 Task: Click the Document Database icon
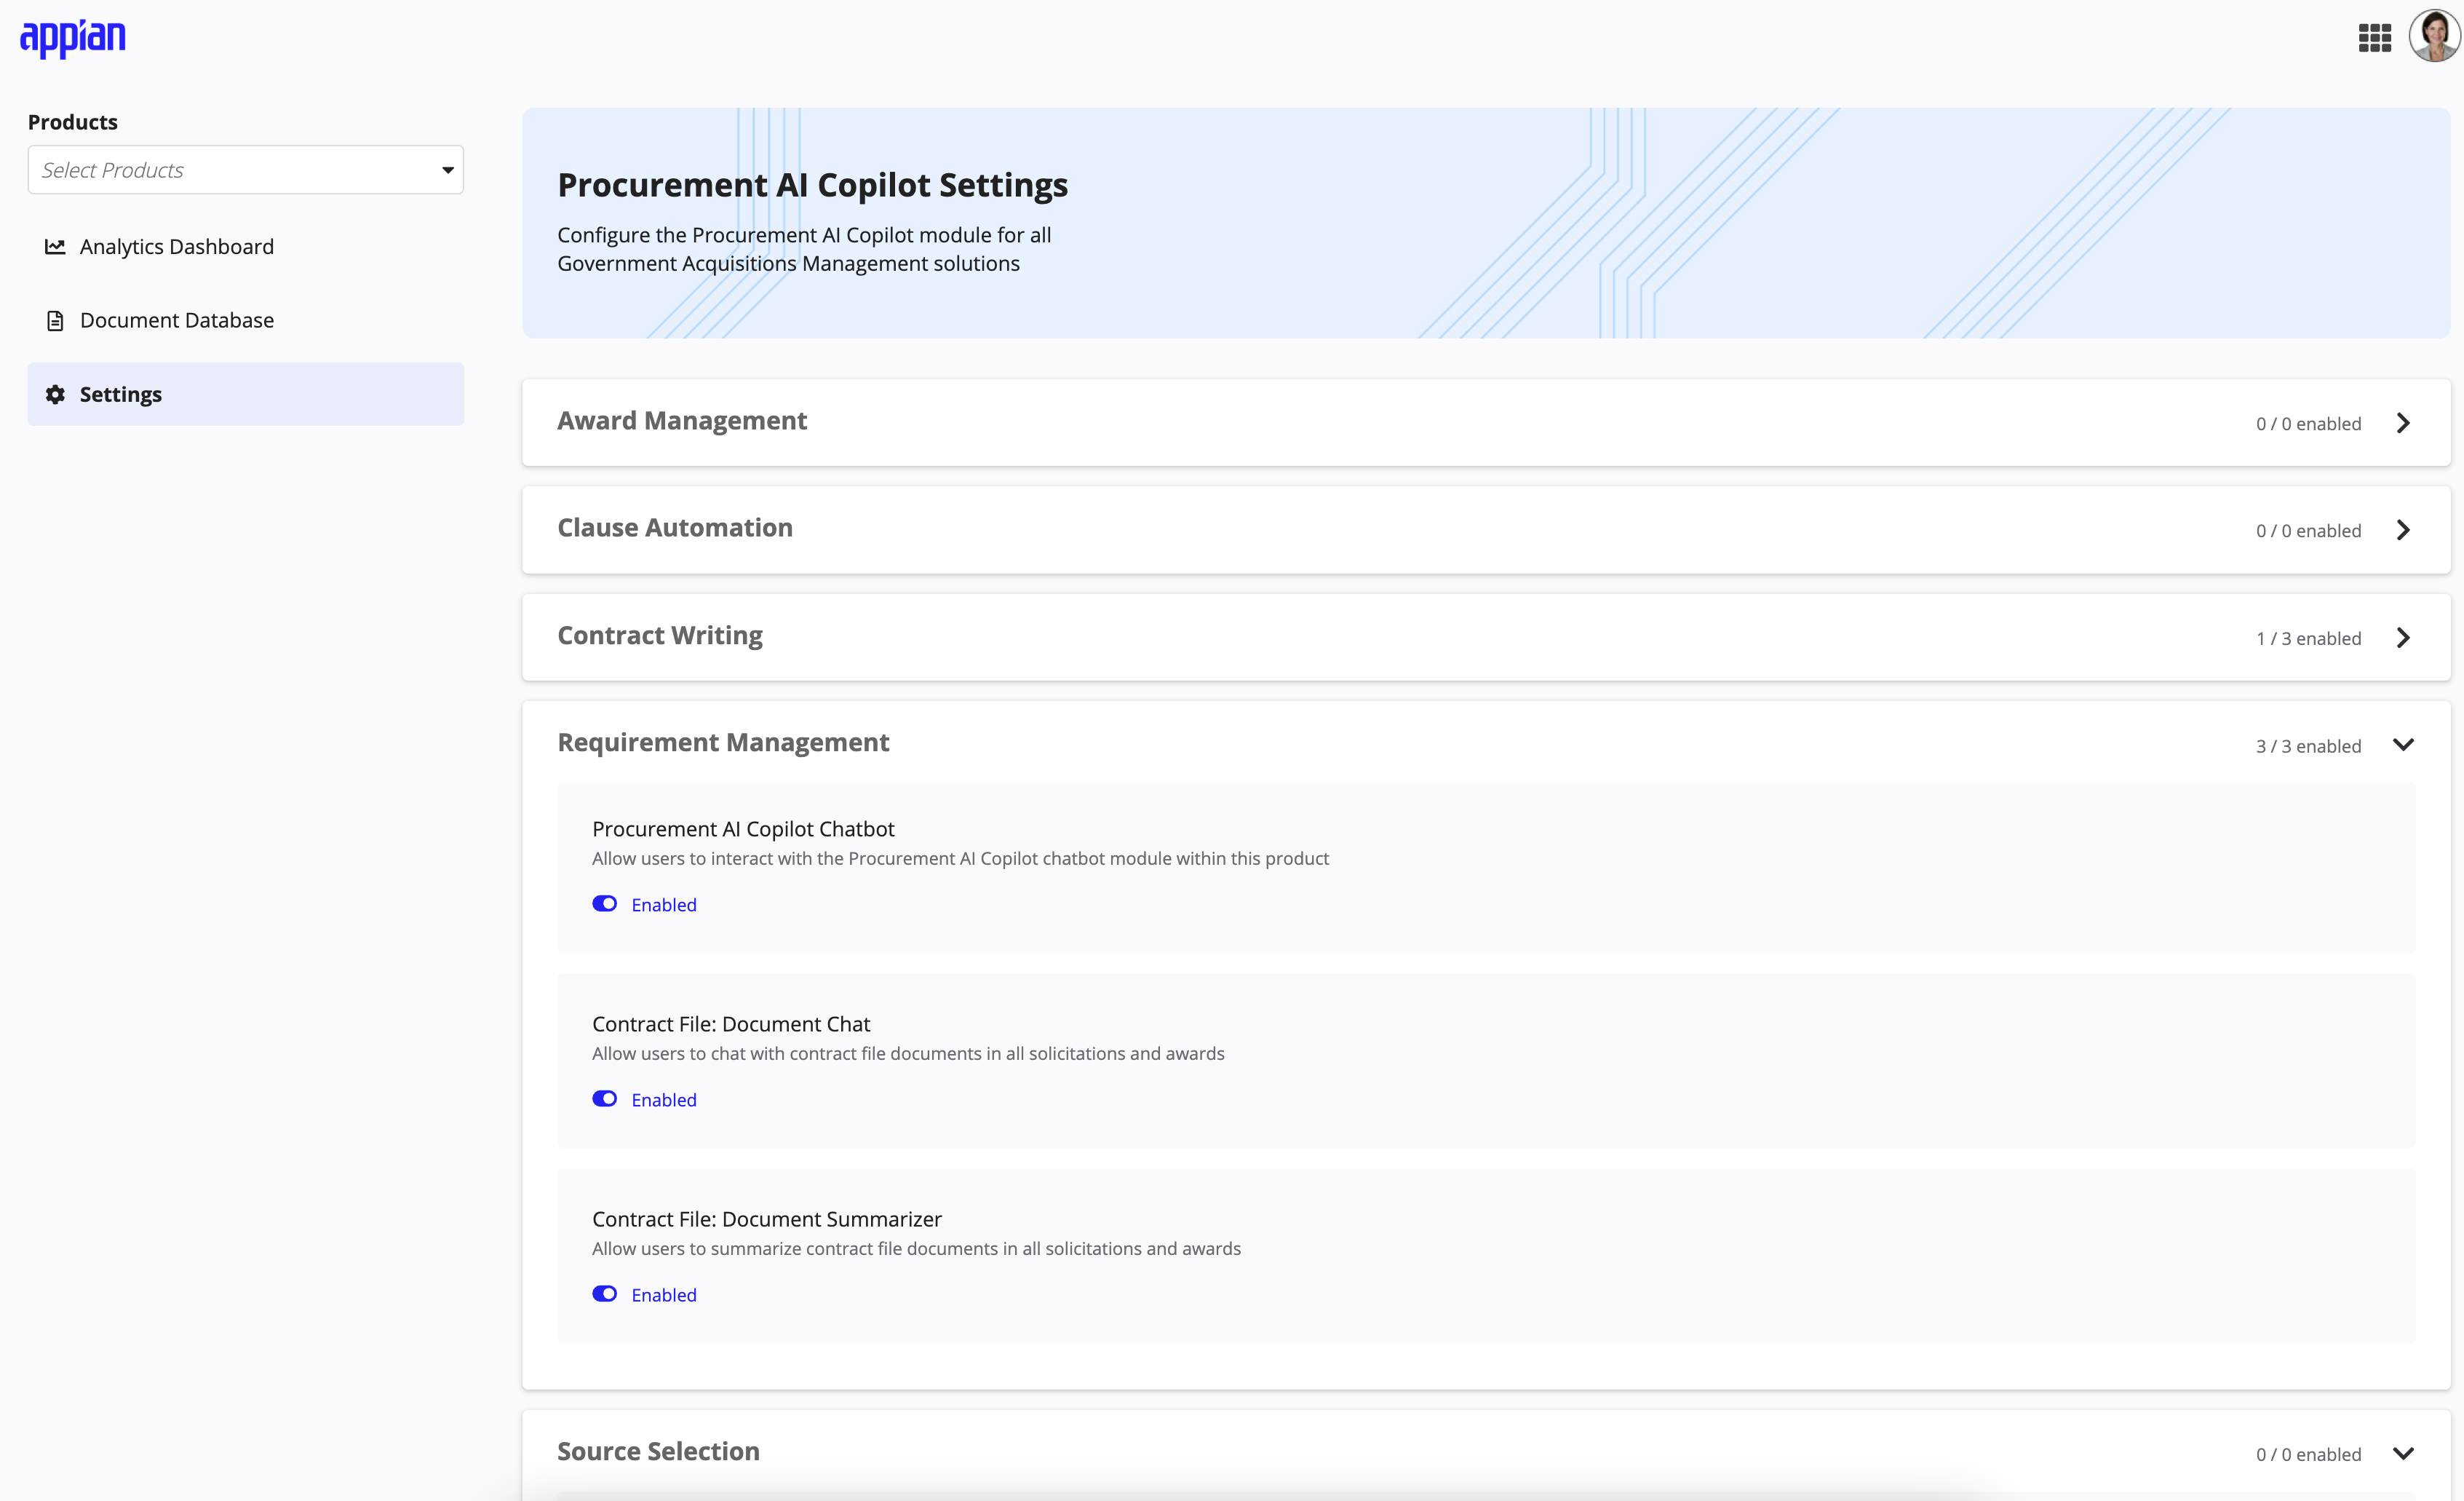pyautogui.click(x=55, y=320)
